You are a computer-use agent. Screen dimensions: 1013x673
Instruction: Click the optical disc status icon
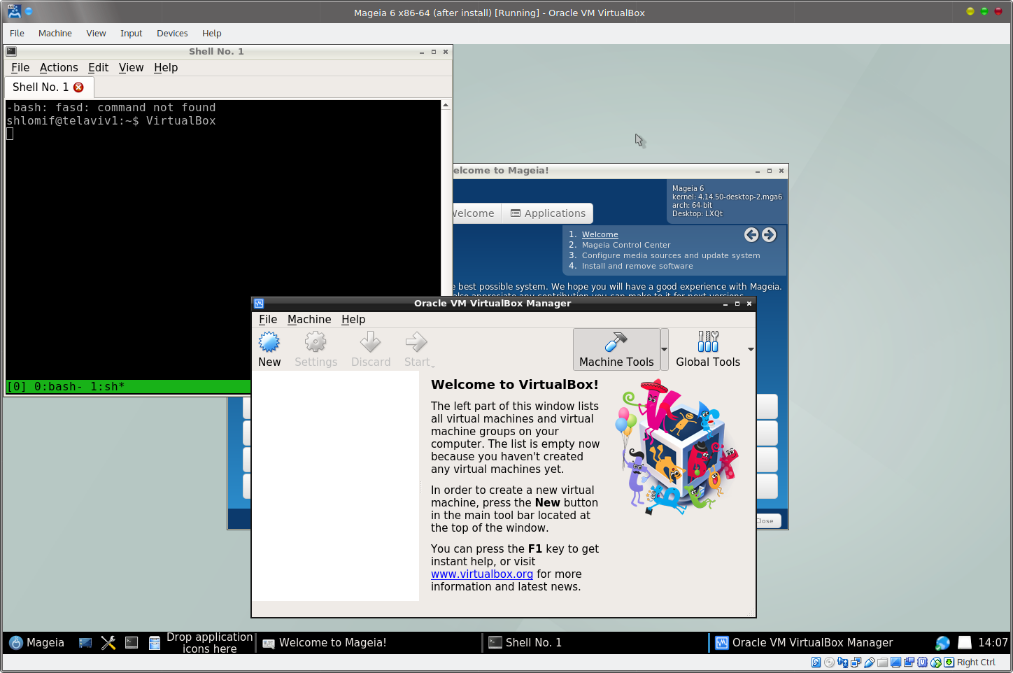[x=830, y=662]
